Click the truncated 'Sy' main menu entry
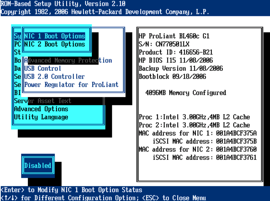 pyautogui.click(x=17, y=36)
